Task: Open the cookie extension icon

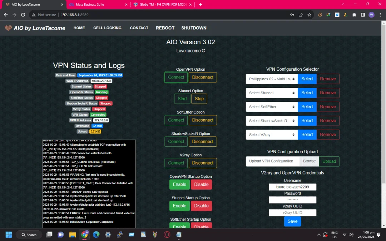Action: (x=320, y=15)
